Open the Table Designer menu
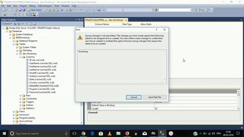This screenshot has height=137, width=244. tap(45, 6)
